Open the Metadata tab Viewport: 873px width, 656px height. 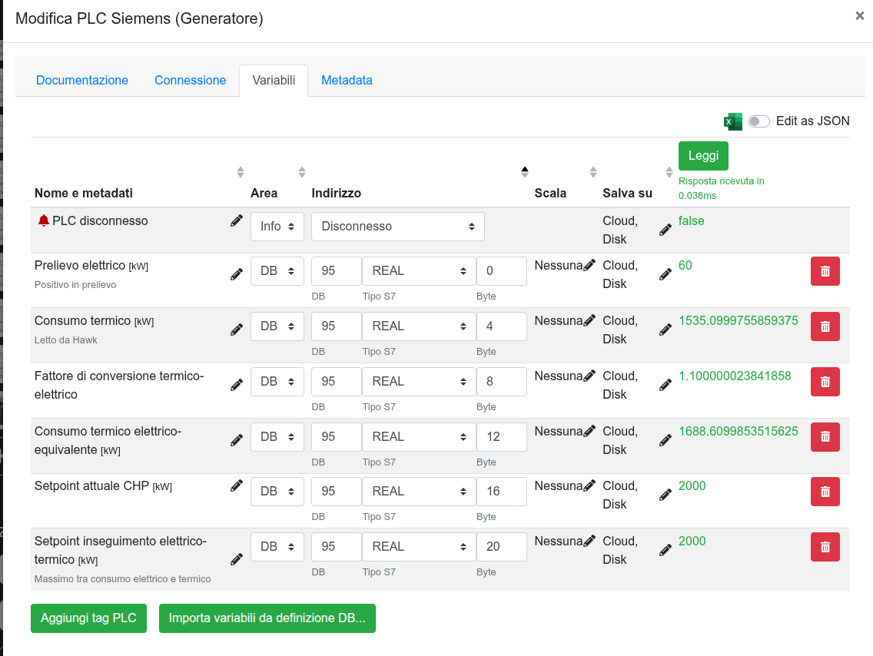[x=347, y=80]
